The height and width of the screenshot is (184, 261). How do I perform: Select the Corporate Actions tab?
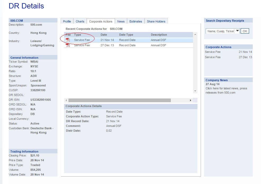click(101, 21)
